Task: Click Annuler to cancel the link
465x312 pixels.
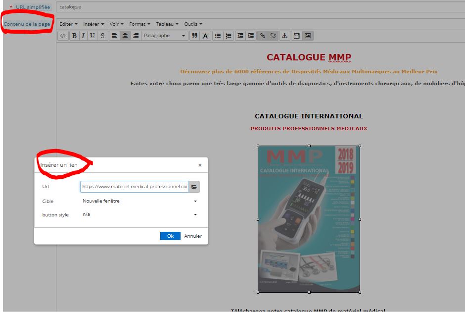Action: click(193, 236)
